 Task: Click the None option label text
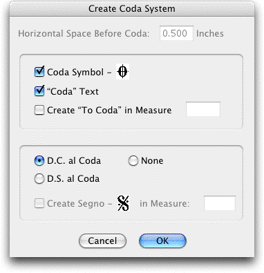(152, 160)
